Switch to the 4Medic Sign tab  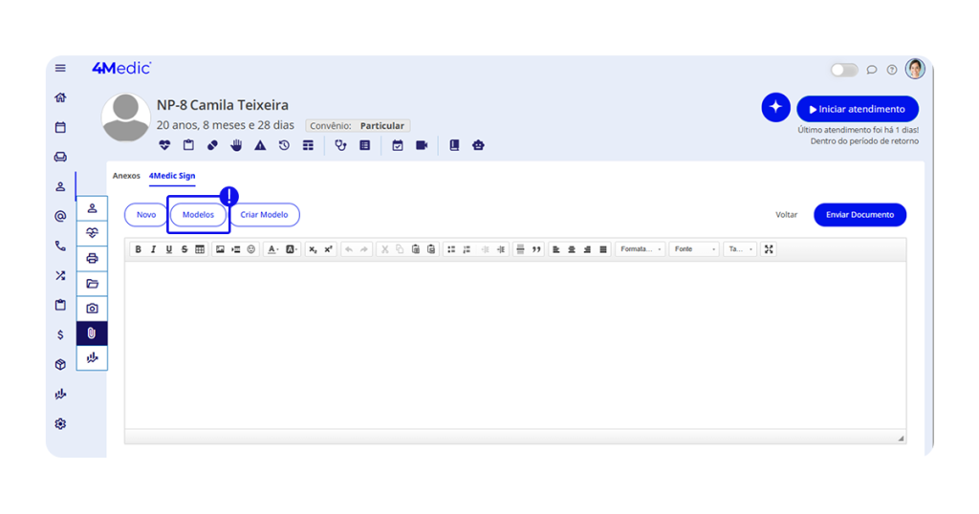tap(172, 176)
